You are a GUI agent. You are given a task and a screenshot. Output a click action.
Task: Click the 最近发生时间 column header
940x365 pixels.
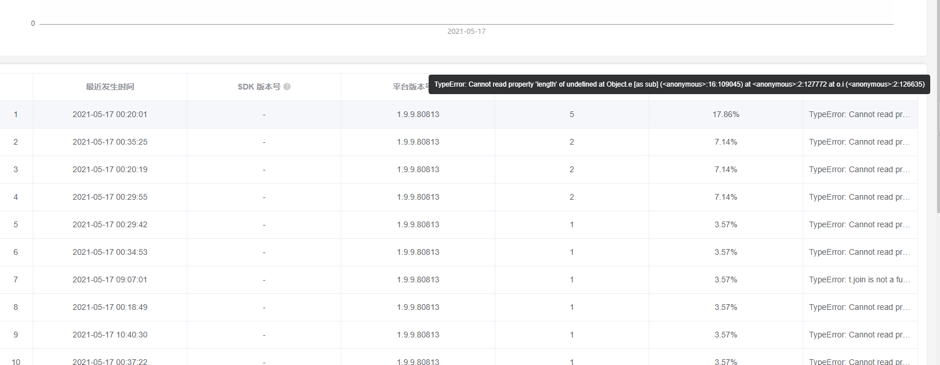coord(110,87)
